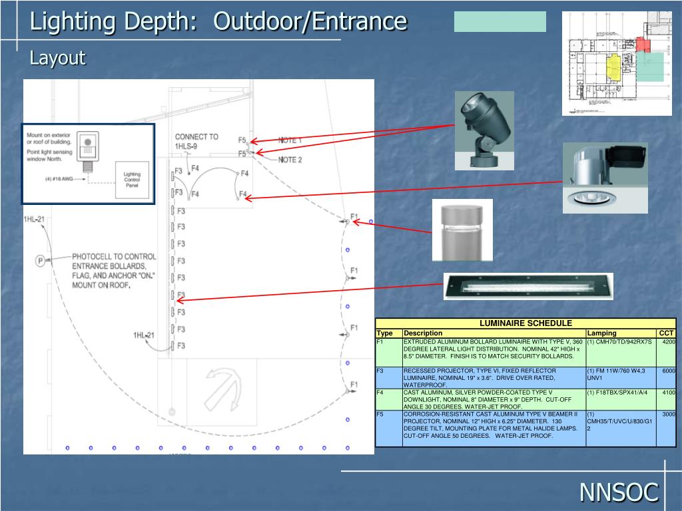The height and width of the screenshot is (511, 682).
Task: Click the 'CCT' column header
Action: click(666, 333)
